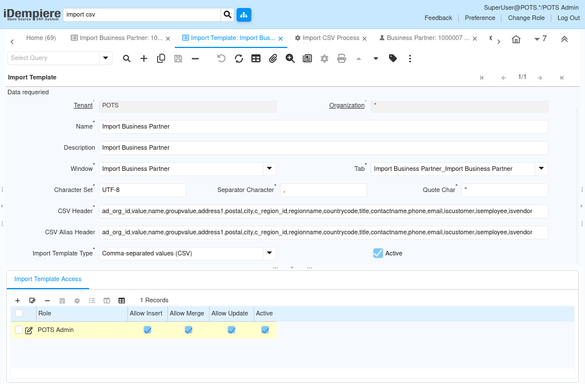Undo changes with the undo arrow
Screen dimensions: 585x384
(221, 59)
